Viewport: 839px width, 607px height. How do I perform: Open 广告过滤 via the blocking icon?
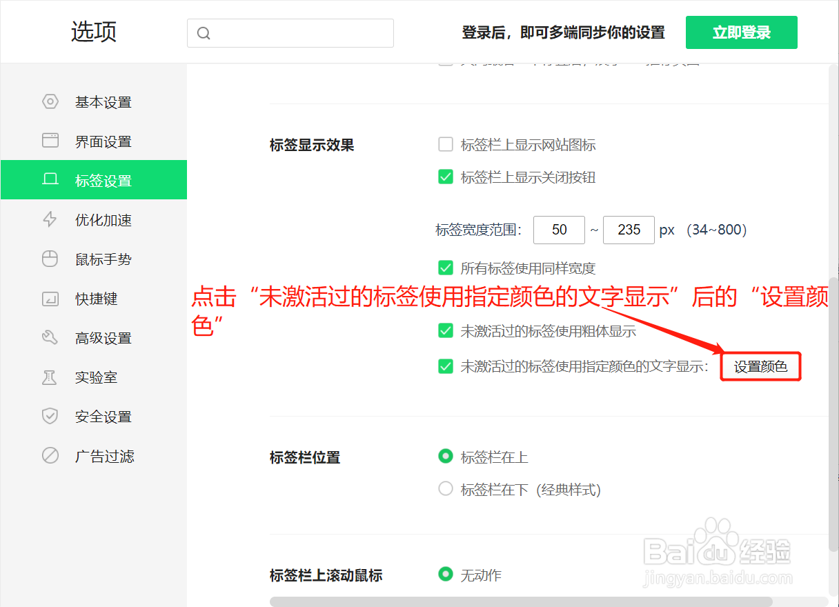[50, 455]
